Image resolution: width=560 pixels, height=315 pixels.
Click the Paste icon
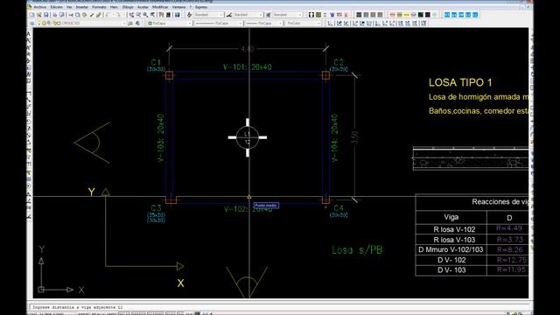point(85,15)
